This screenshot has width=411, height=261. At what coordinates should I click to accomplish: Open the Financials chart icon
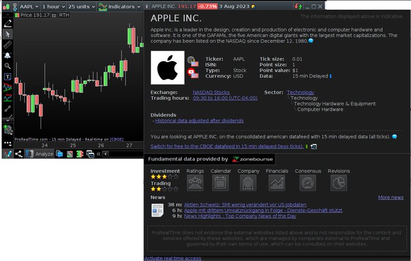pos(277,182)
